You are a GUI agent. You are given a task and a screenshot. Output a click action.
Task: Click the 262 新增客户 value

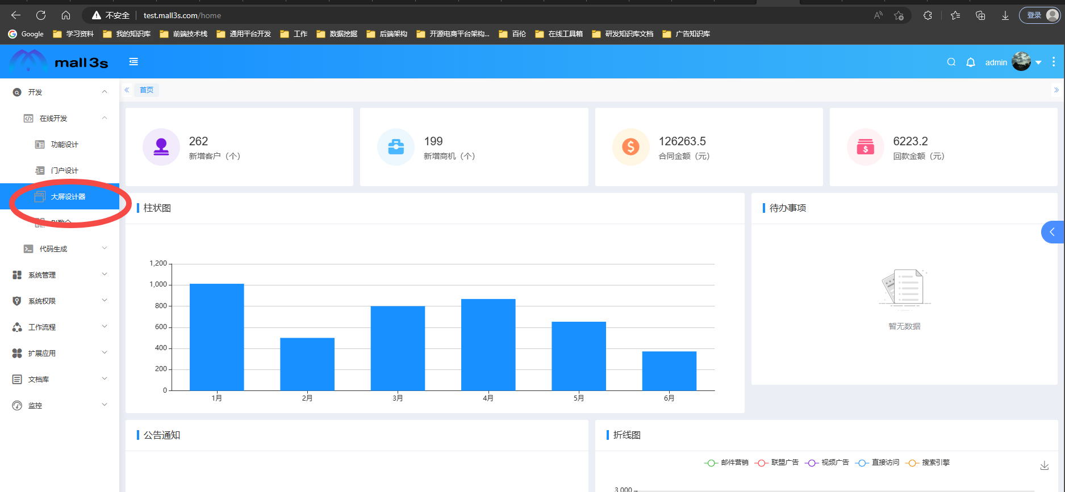pyautogui.click(x=198, y=141)
